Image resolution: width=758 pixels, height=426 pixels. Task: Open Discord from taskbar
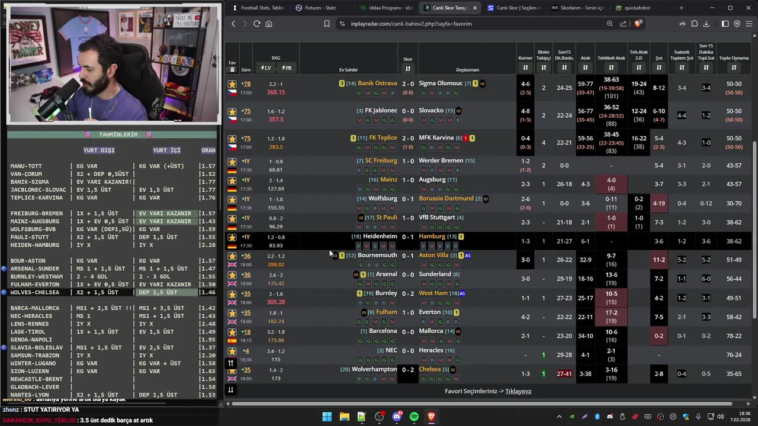[397, 417]
